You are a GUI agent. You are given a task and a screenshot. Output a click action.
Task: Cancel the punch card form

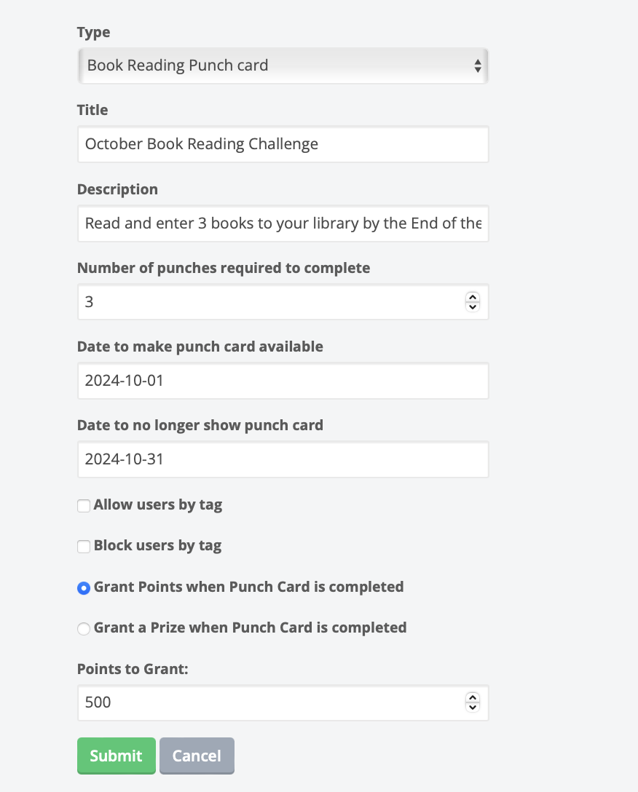pos(197,756)
